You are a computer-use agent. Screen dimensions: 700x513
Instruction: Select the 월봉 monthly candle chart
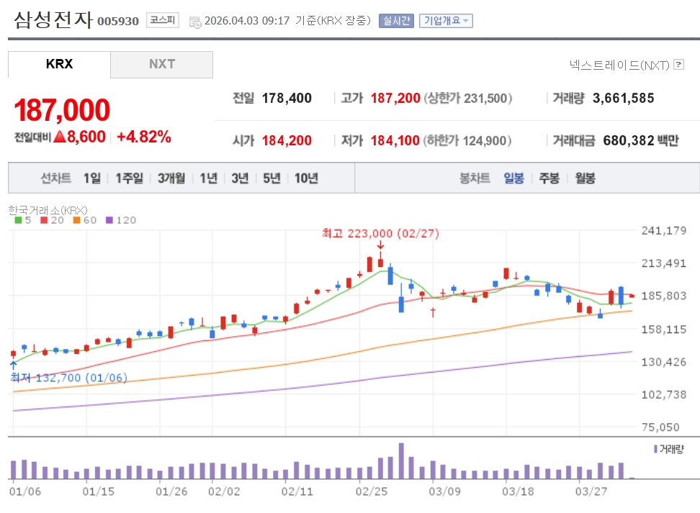pos(585,178)
